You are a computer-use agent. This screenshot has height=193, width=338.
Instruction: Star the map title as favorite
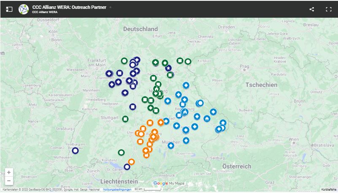pos(111,7)
